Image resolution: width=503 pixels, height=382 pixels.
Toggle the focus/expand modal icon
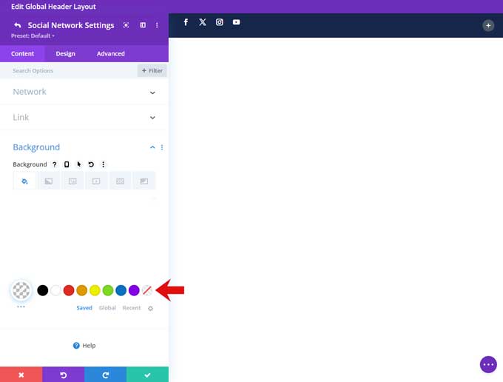tap(126, 25)
